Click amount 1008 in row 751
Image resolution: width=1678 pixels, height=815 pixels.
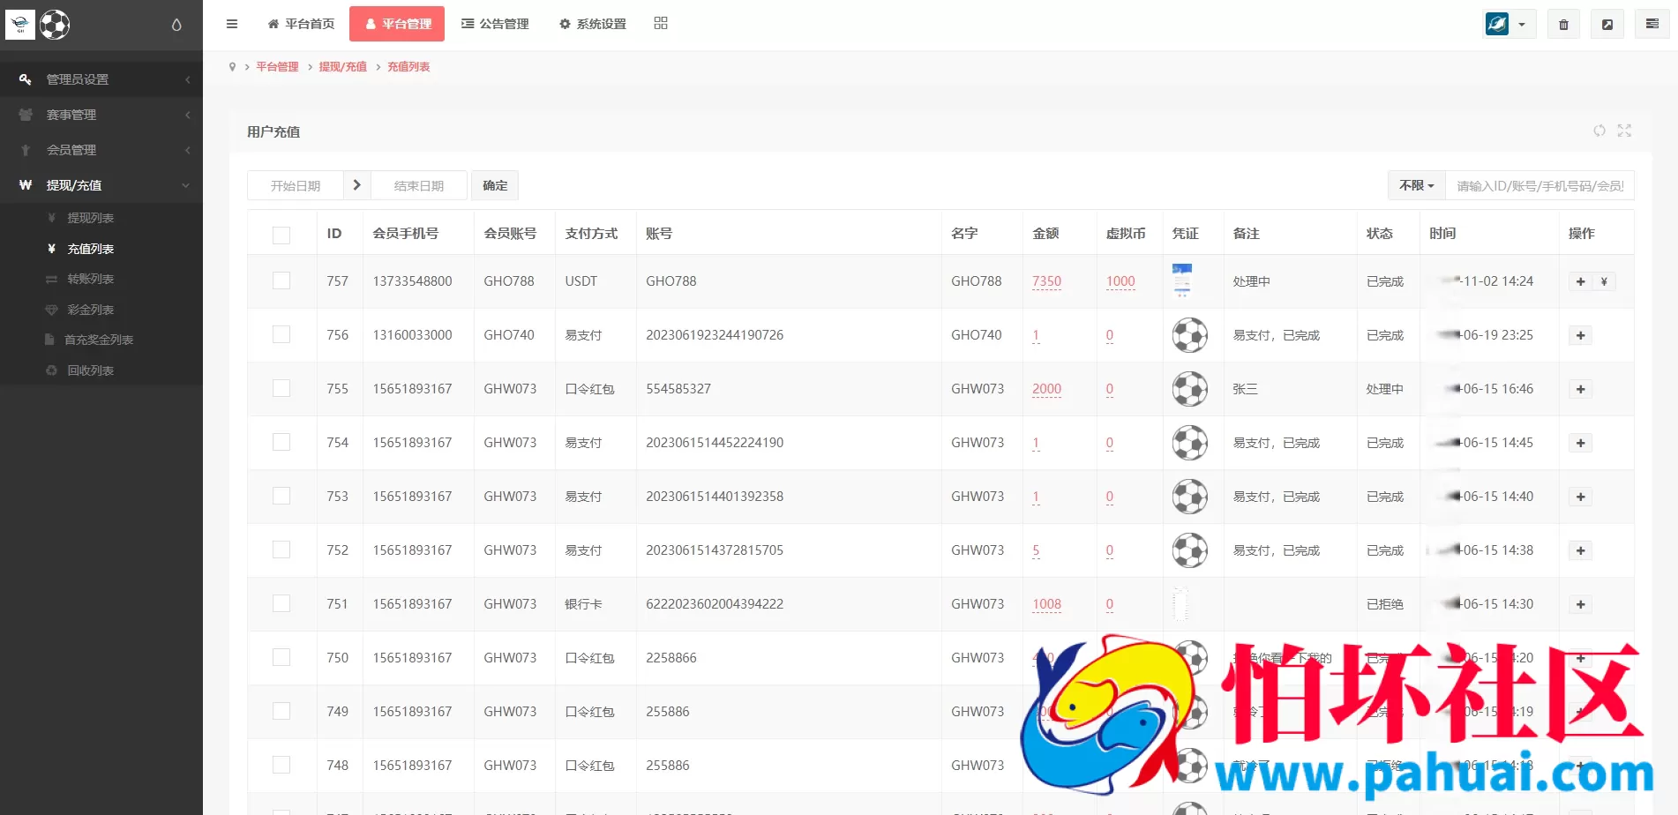tap(1046, 604)
